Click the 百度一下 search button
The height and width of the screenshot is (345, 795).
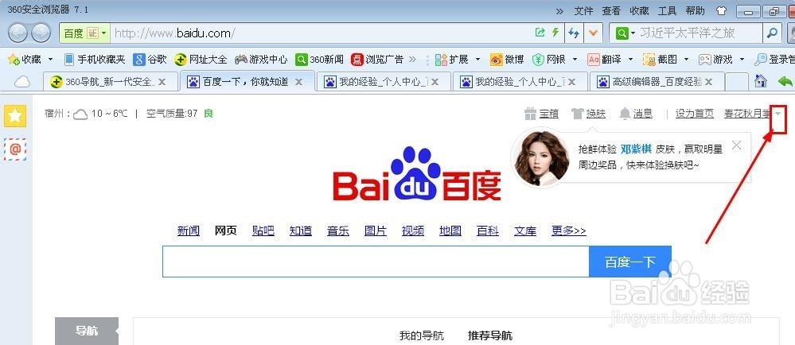point(630,262)
